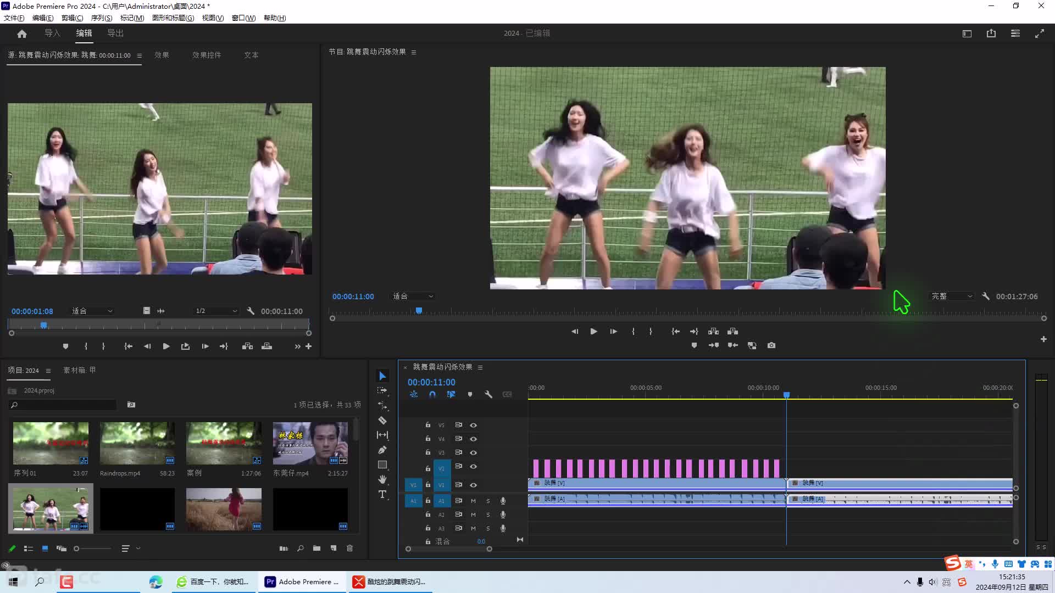Open sort icons dropdown in Project panel
Viewport: 1055px width, 593px height.
click(x=130, y=548)
